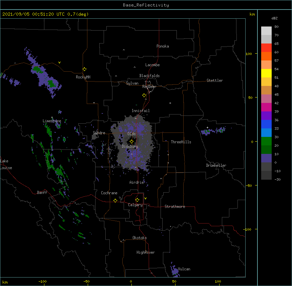Click the RedDeer city label

pyautogui.click(x=149, y=87)
